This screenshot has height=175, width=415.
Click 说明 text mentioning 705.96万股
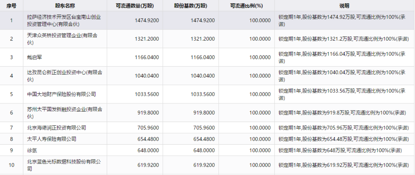pyautogui.click(x=344, y=128)
